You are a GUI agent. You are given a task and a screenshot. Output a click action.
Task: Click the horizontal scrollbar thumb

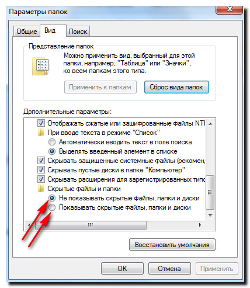[x=91, y=225]
